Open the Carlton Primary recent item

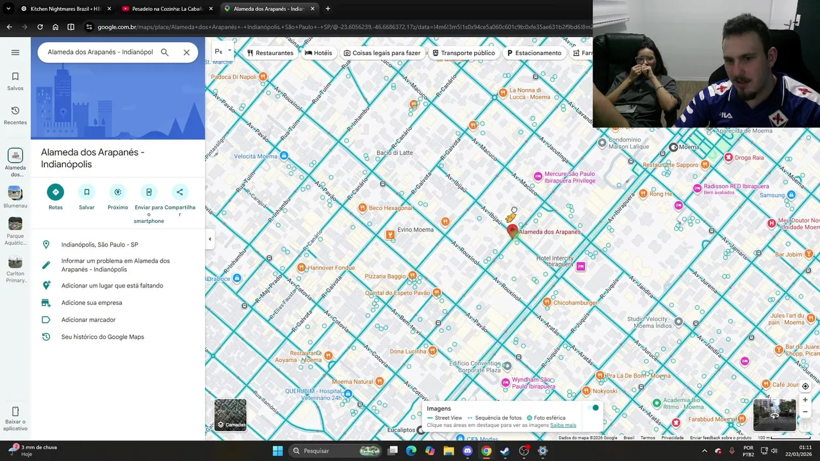(x=15, y=269)
